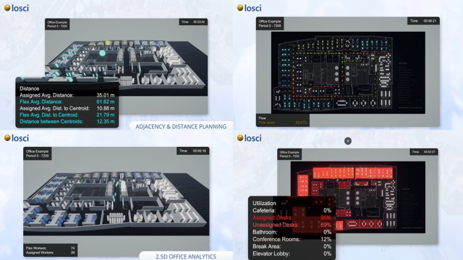Click the Flow score panel

pyautogui.click(x=282, y=120)
